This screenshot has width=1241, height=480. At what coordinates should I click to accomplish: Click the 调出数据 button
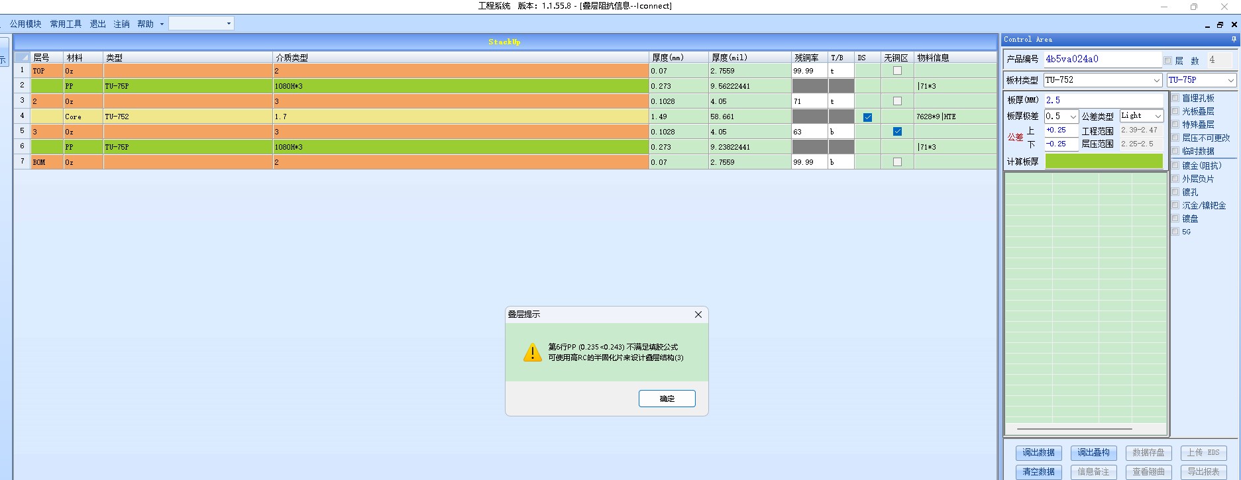pos(1038,453)
